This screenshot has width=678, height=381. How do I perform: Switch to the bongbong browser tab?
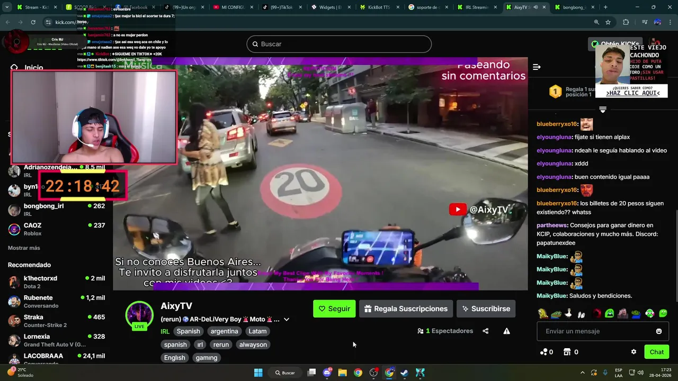click(x=573, y=7)
